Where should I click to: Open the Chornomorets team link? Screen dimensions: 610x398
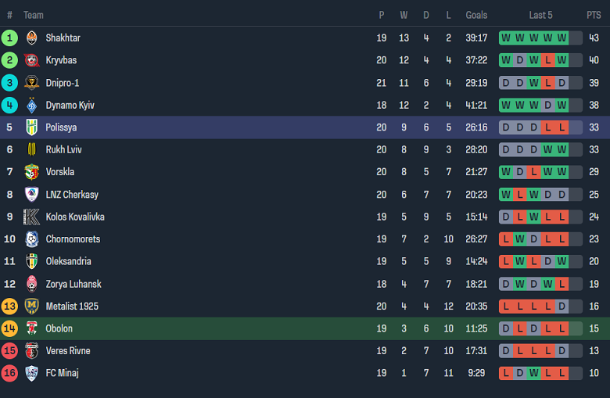[73, 239]
